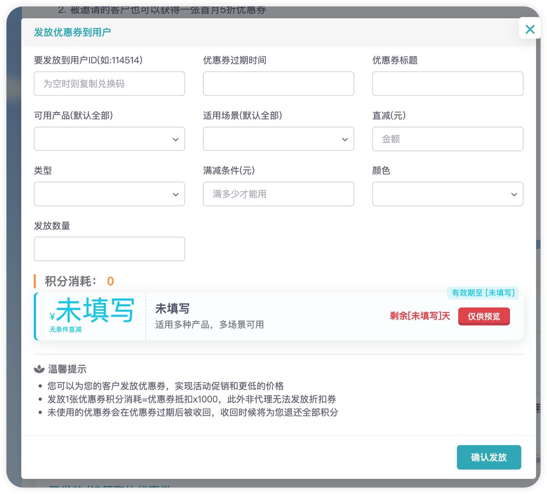Focus the user ID input field
Image resolution: width=547 pixels, height=494 pixels.
point(109,84)
